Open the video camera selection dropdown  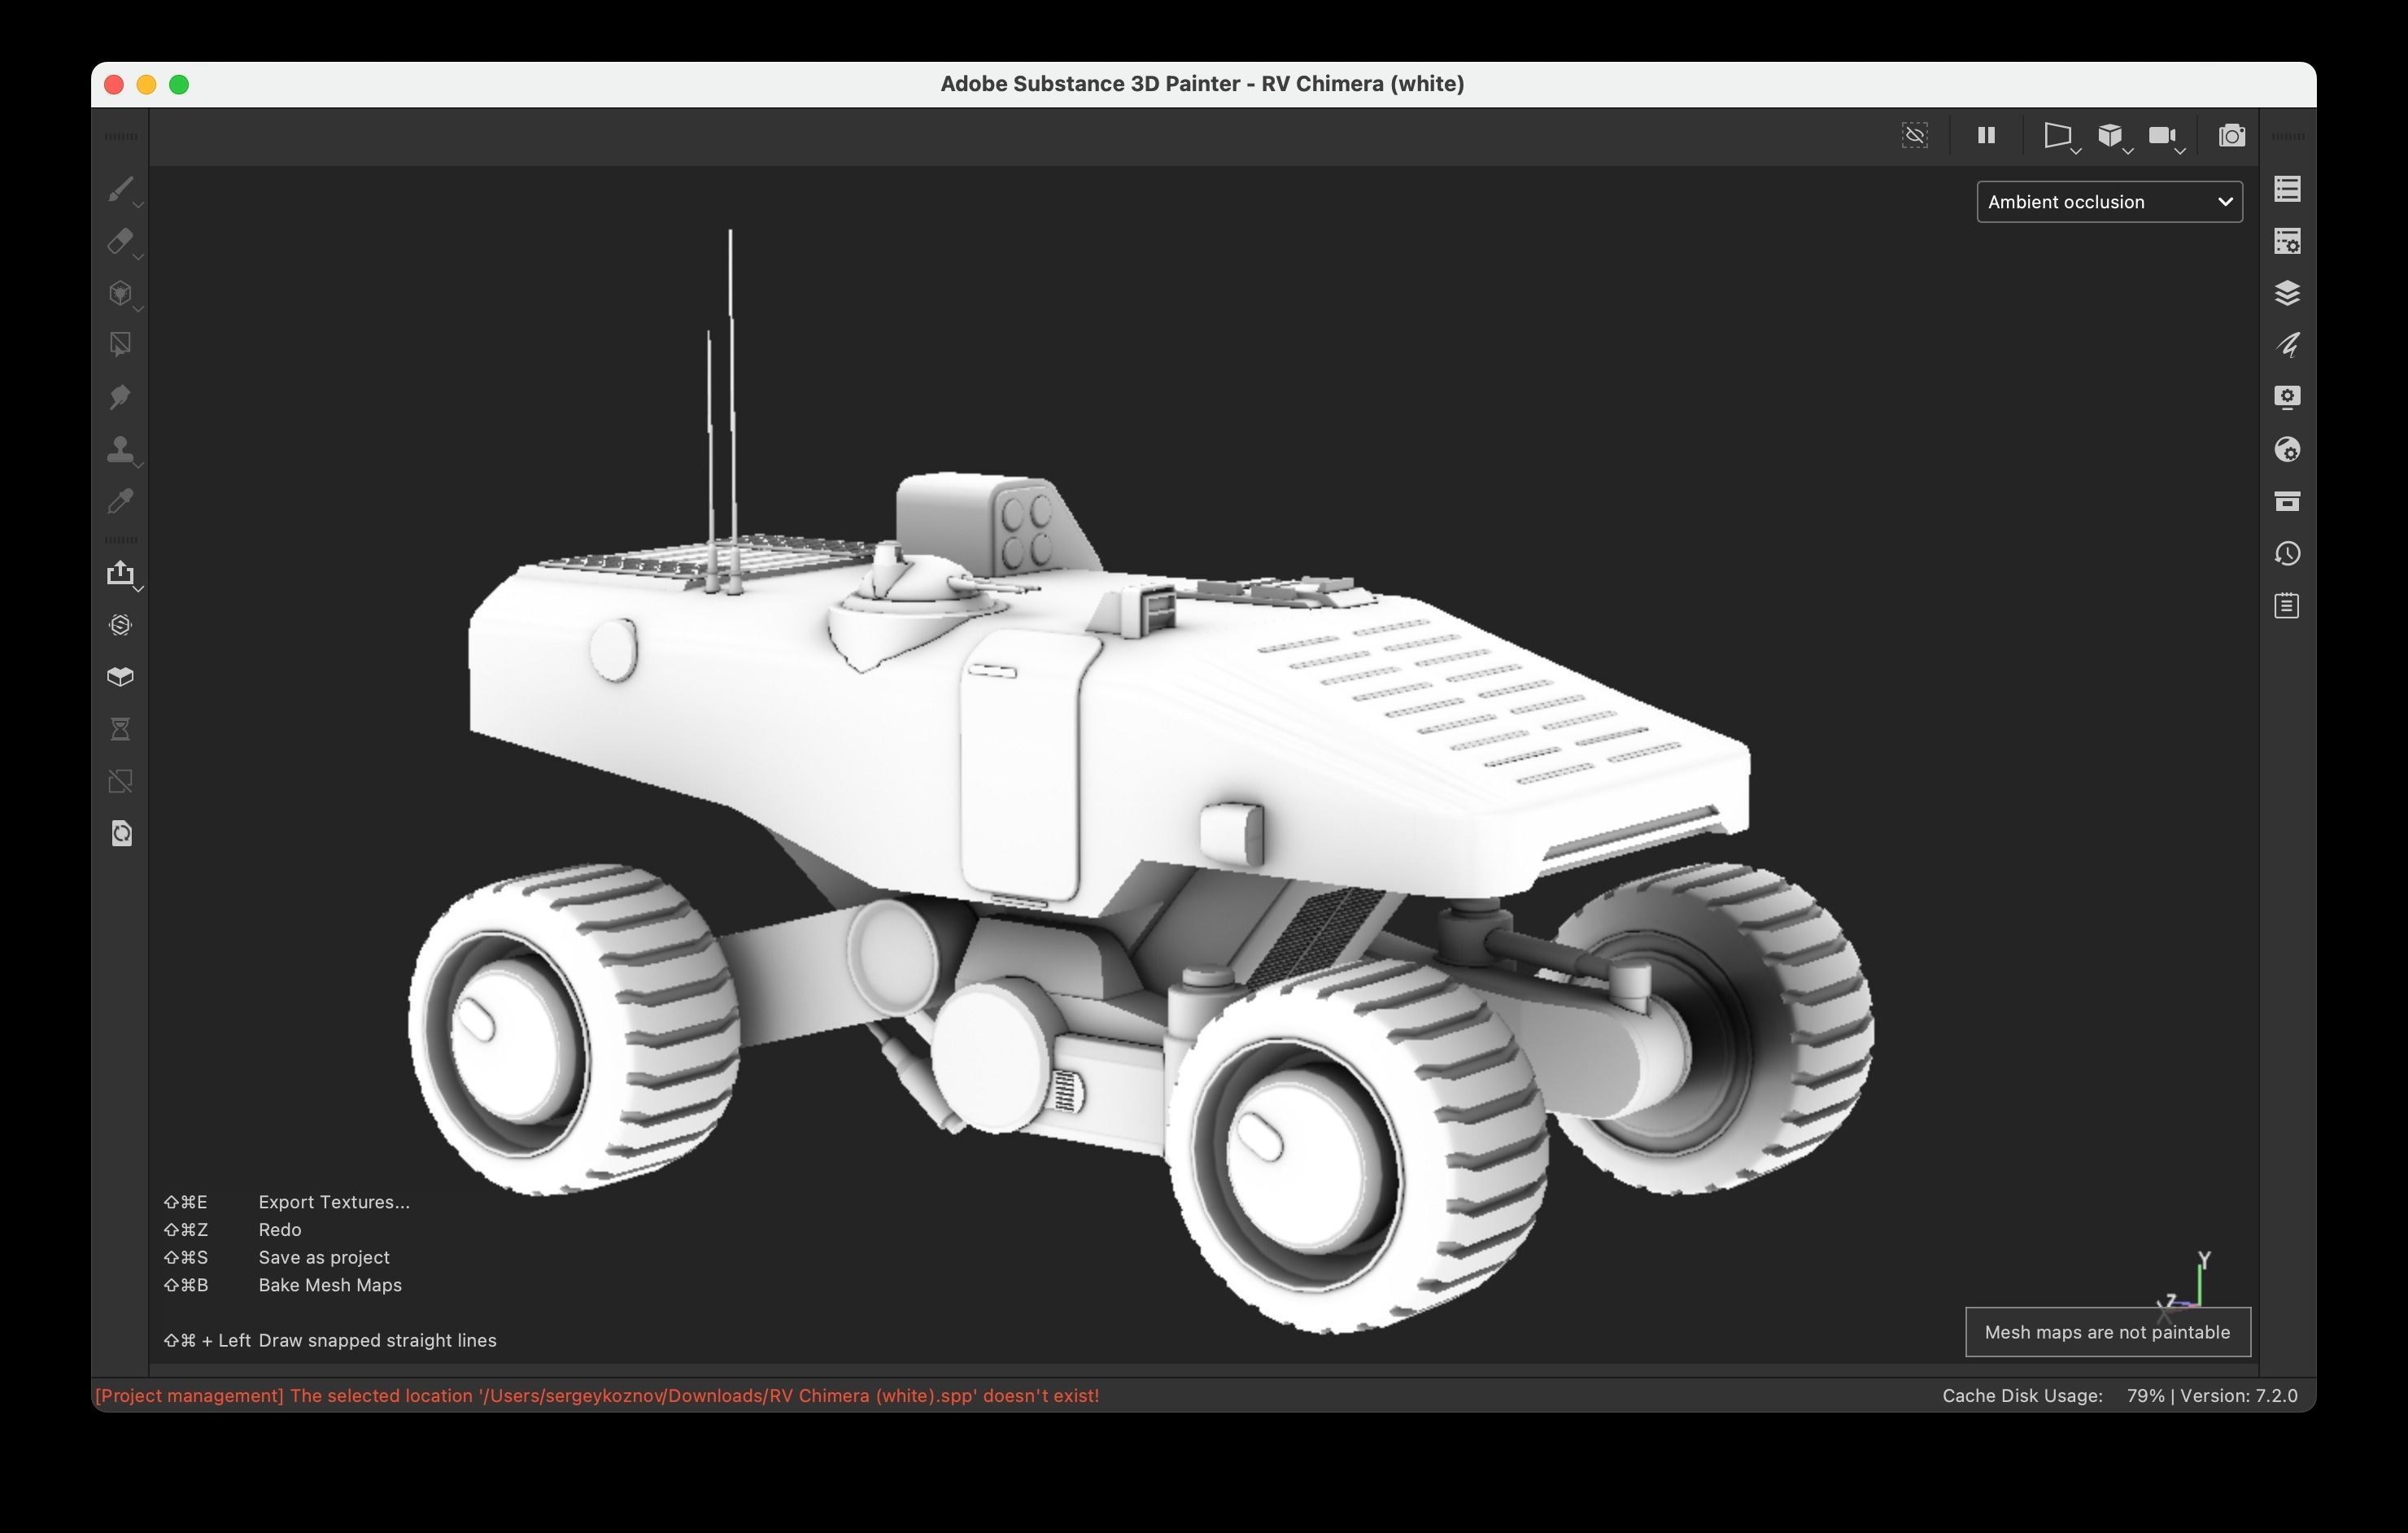pyautogui.click(x=2166, y=136)
